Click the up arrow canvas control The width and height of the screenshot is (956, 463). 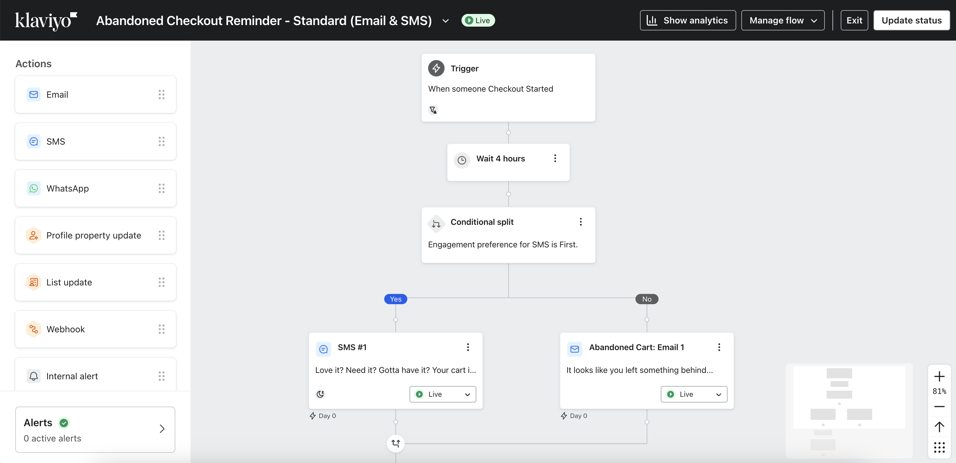(939, 427)
